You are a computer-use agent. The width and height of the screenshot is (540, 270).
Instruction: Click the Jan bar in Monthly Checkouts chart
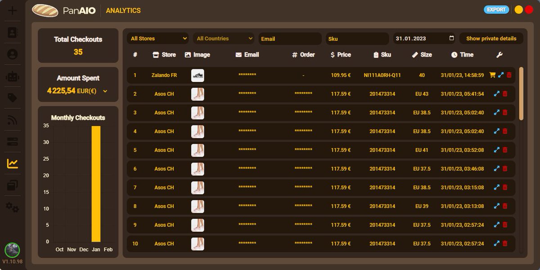pyautogui.click(x=96, y=184)
